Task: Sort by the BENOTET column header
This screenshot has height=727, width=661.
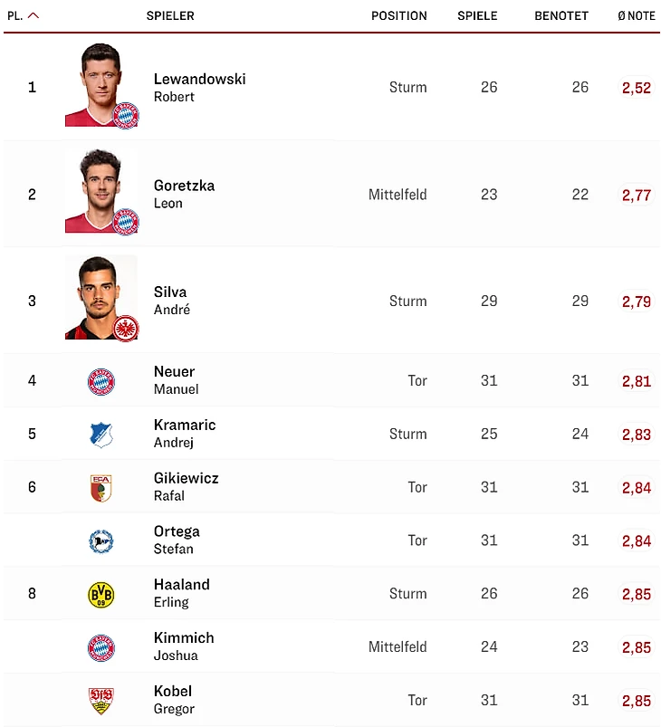Action: point(561,15)
